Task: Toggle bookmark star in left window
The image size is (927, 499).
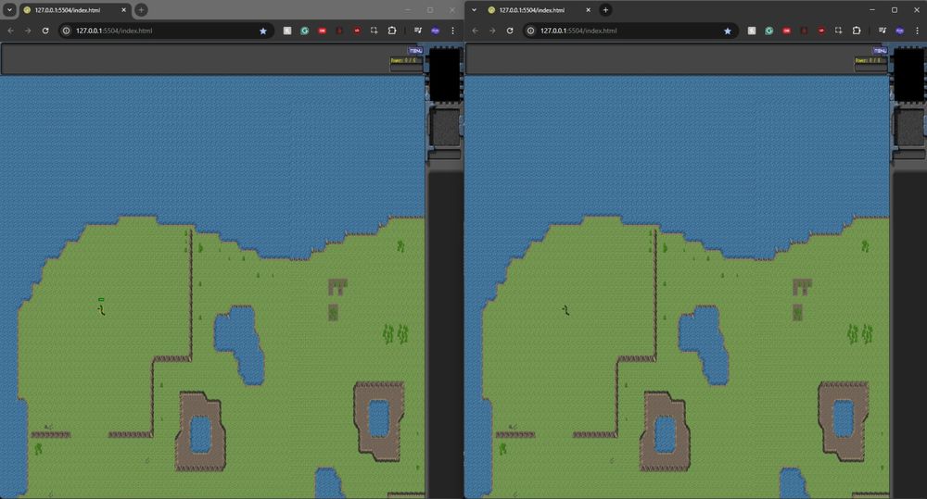Action: (x=263, y=31)
